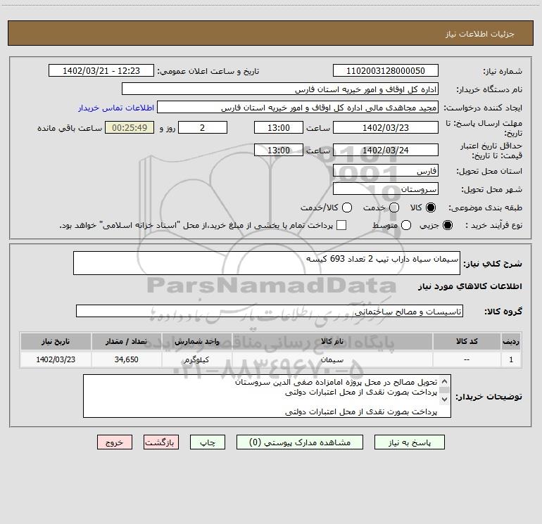Click the need number field 1102003128000050
The image size is (542, 524).
coord(386,70)
